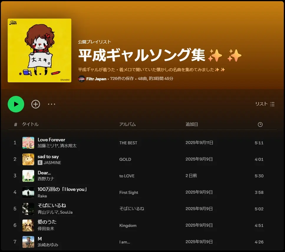
Task: Sort by the 追加日 column header
Action: [x=192, y=124]
